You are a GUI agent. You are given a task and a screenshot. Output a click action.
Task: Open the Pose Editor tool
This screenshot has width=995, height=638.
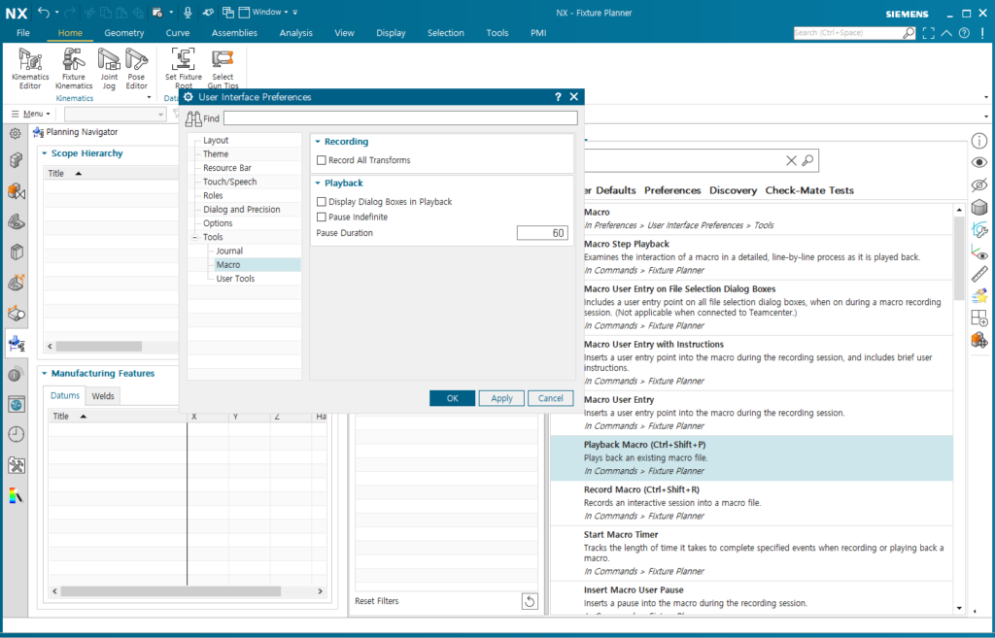(136, 69)
